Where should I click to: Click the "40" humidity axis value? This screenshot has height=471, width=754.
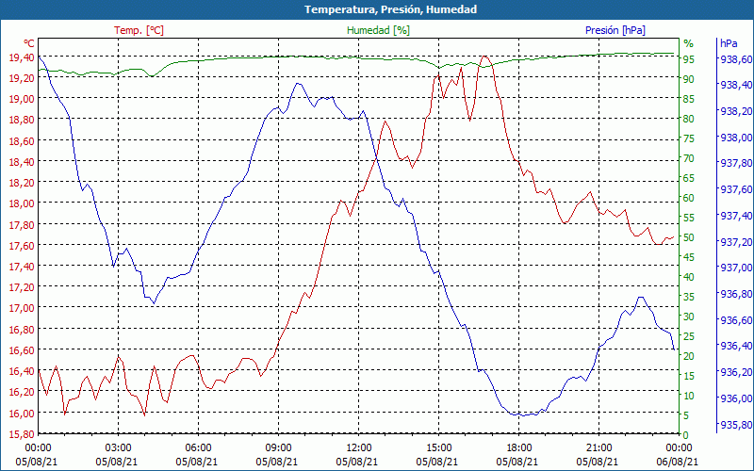(x=689, y=277)
